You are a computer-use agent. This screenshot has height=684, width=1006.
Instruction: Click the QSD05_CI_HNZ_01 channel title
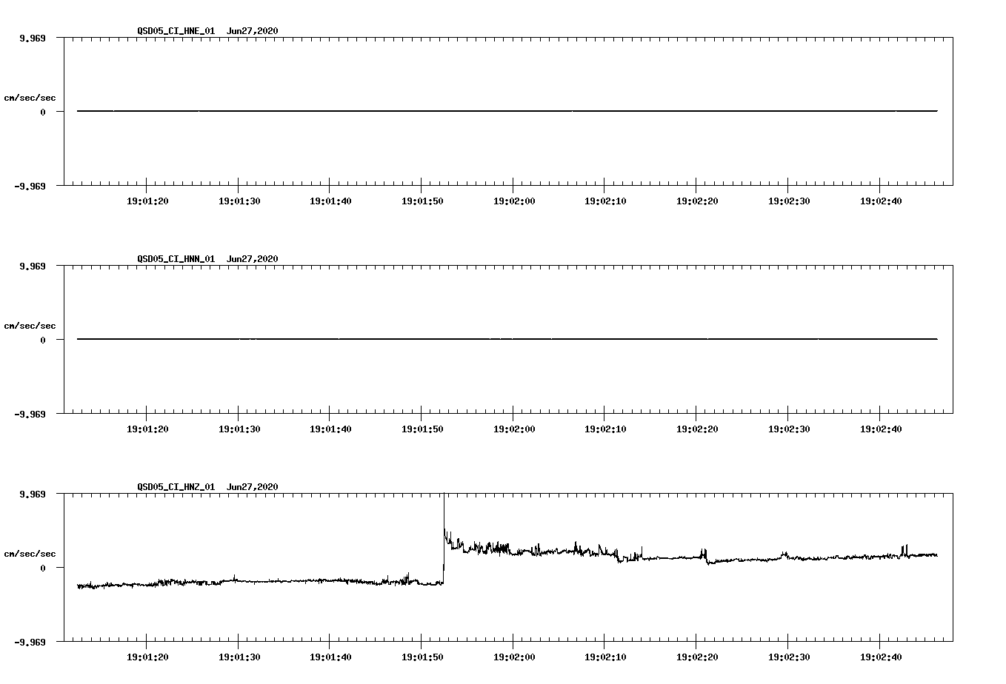[x=176, y=487]
